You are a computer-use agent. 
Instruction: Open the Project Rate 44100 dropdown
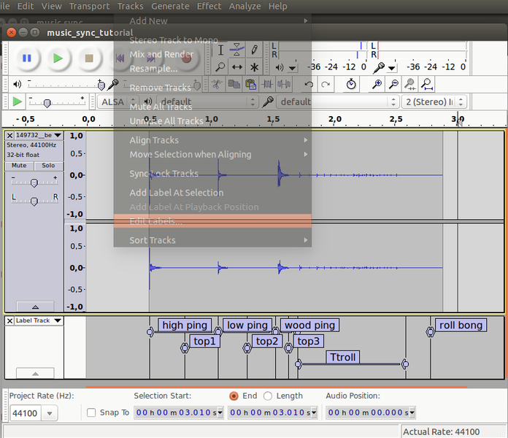coord(50,413)
